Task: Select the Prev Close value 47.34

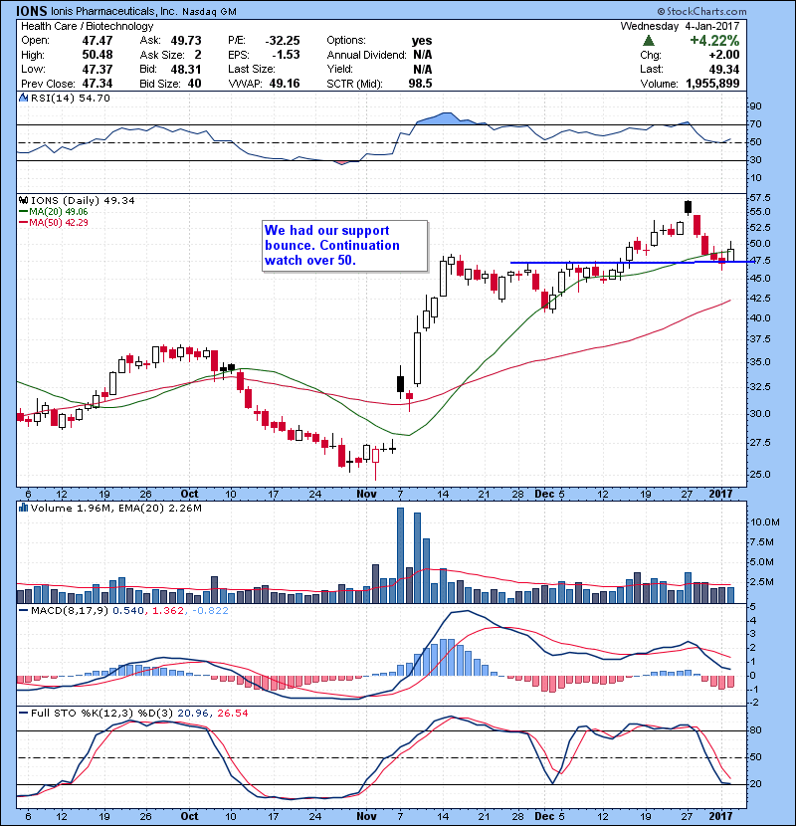Action: coord(98,84)
